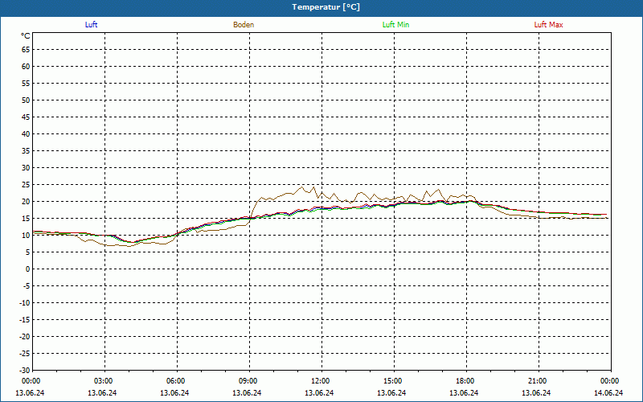Click the 50 value on the y-axis

(26, 100)
